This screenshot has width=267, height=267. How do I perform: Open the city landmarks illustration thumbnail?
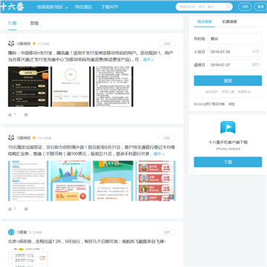[x=70, y=181]
